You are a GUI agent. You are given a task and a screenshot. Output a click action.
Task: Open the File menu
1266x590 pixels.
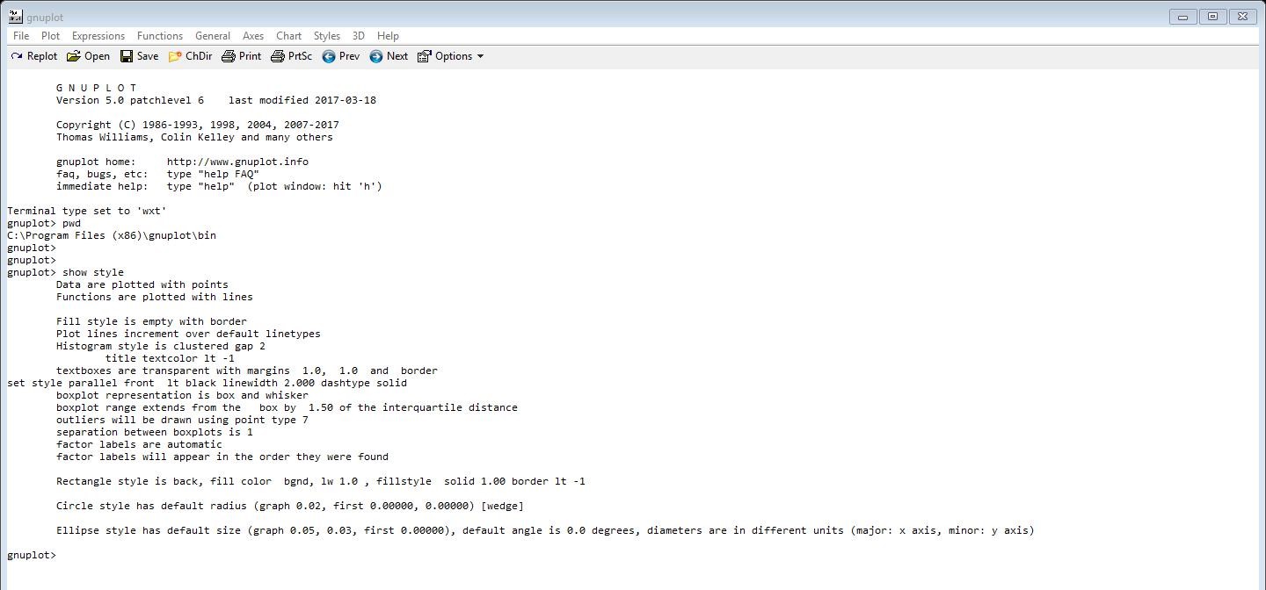coord(19,36)
